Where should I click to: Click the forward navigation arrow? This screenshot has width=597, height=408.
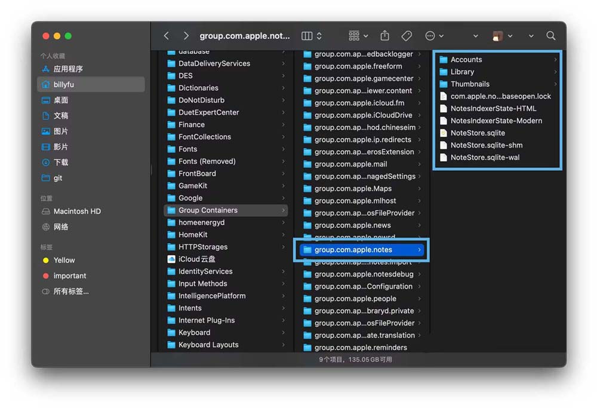(x=186, y=36)
